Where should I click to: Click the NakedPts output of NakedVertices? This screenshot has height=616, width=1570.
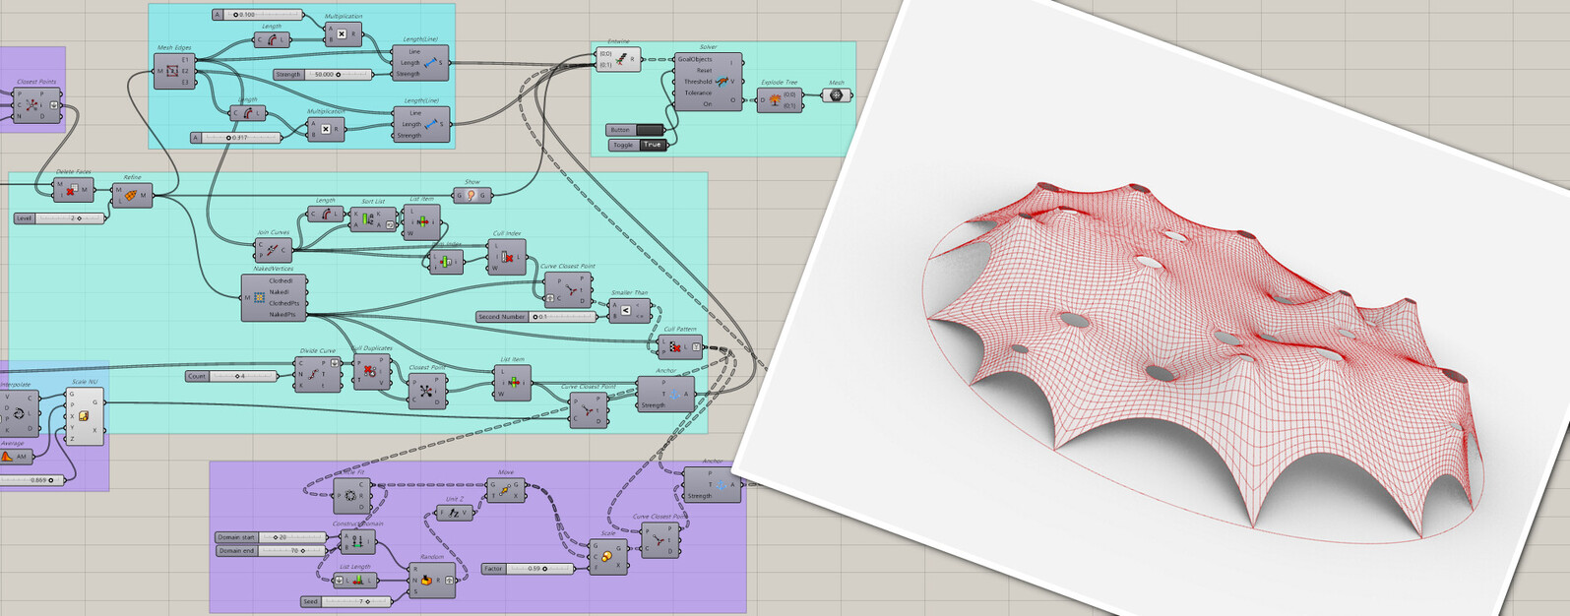282,315
